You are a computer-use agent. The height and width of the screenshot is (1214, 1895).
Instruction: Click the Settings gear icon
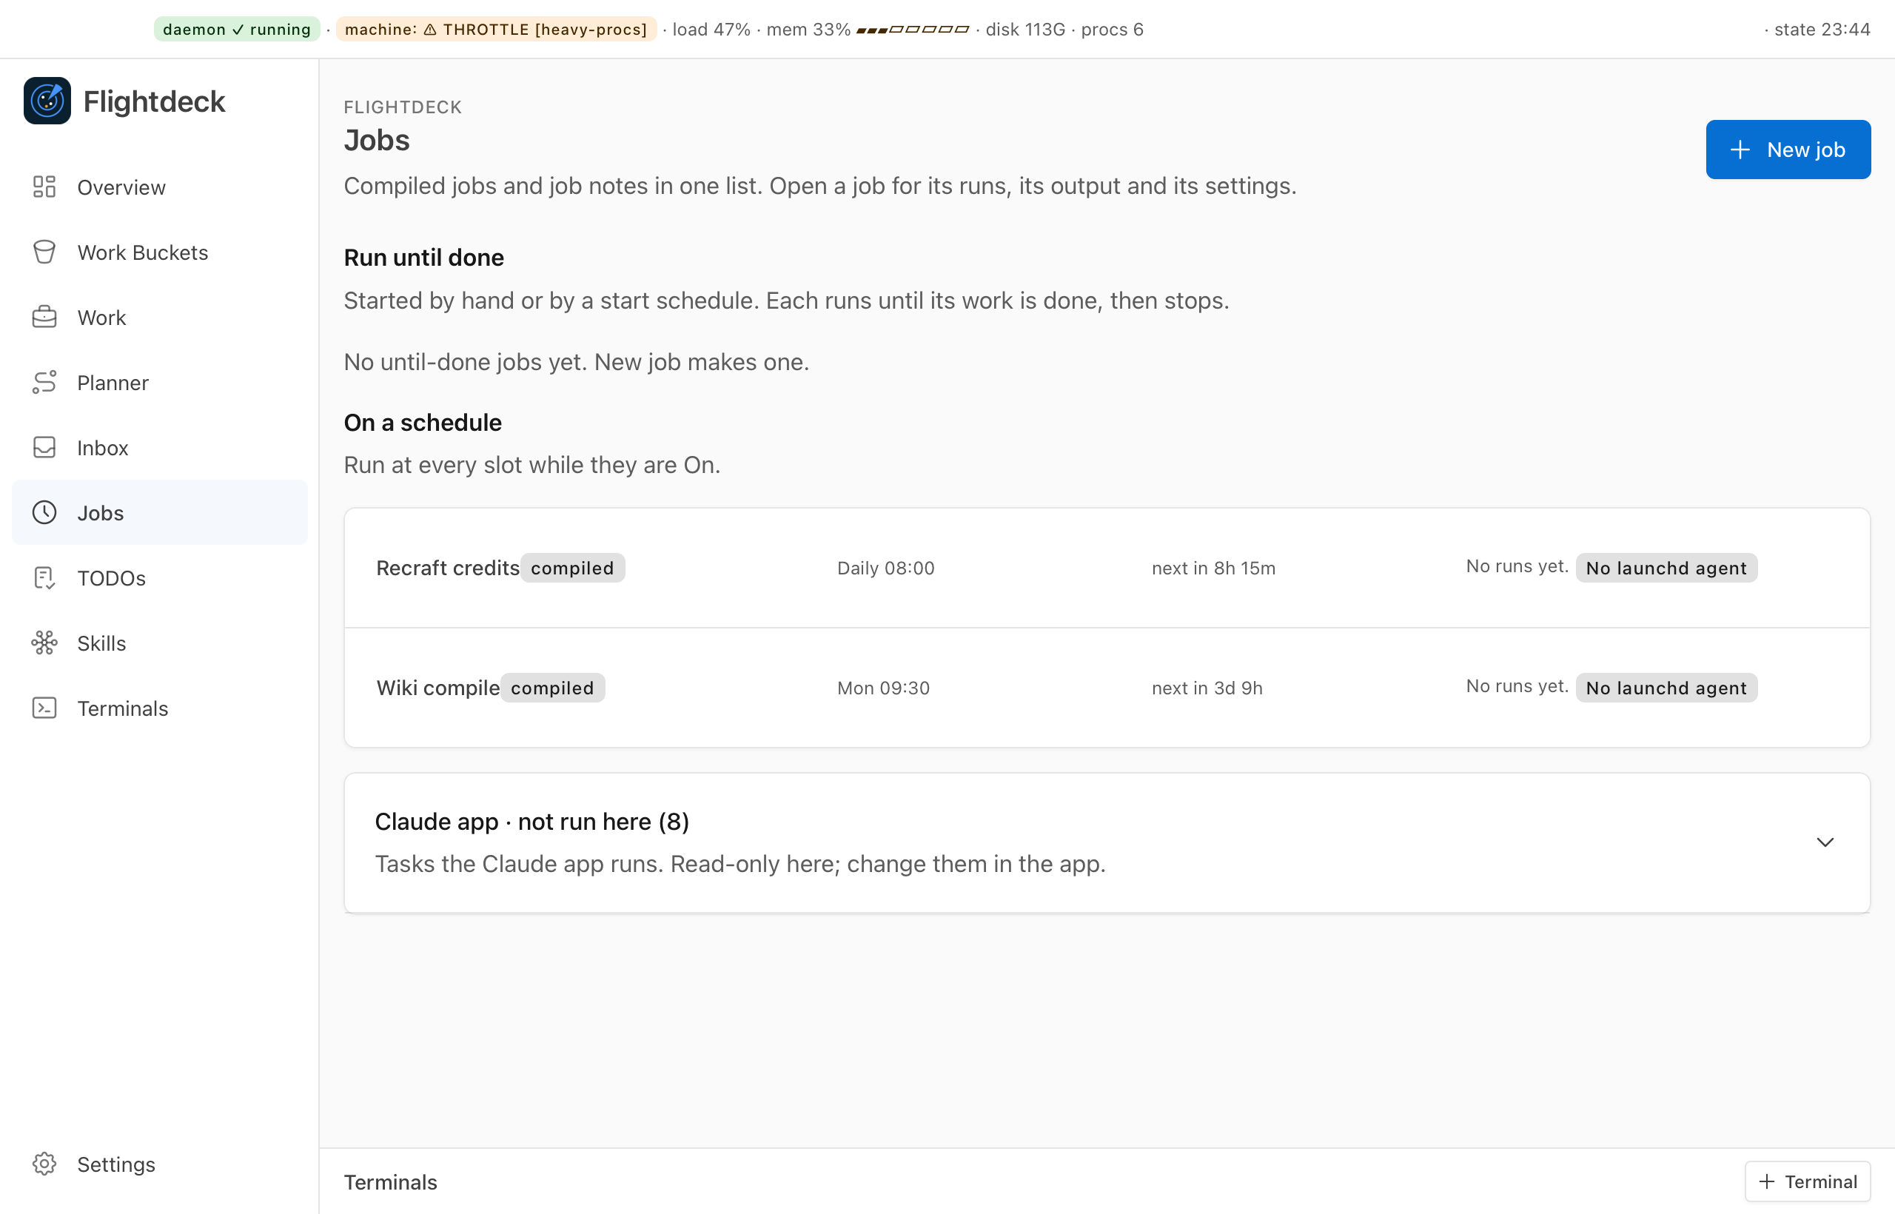pos(44,1164)
